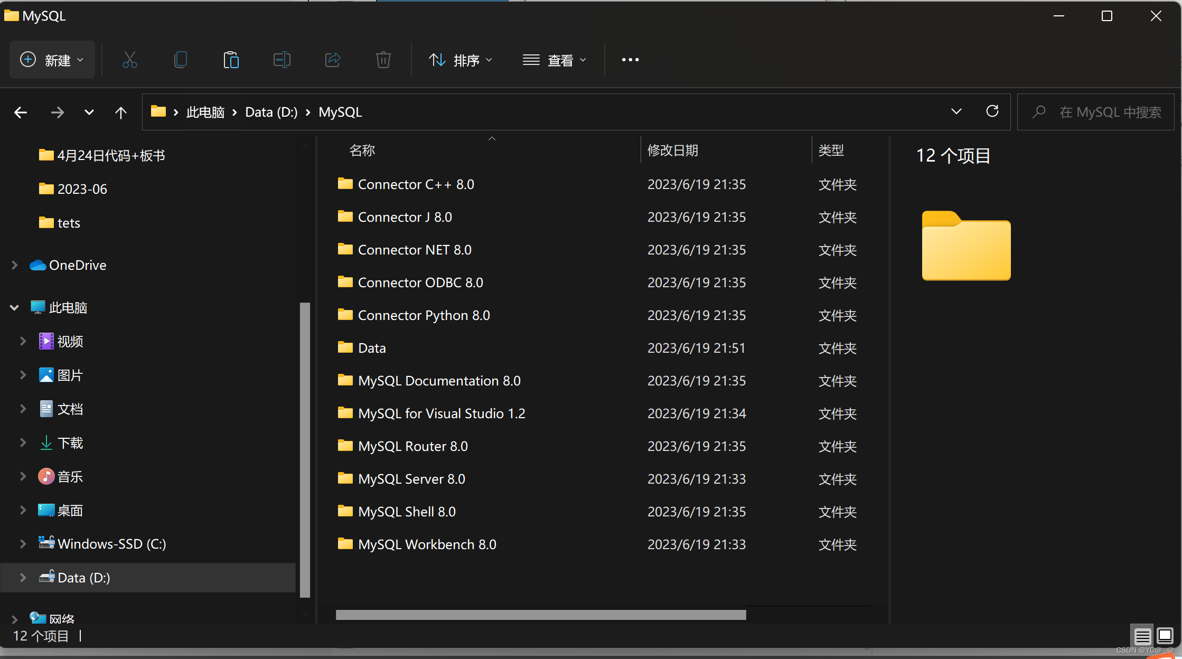1182x659 pixels.
Task: Click 文件夹 type cell of MySQL Workbench row
Action: [837, 544]
